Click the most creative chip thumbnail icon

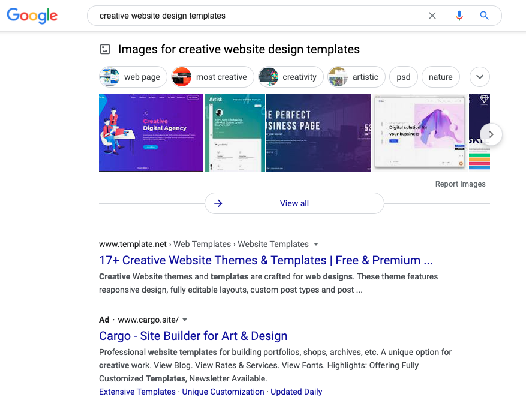point(182,77)
